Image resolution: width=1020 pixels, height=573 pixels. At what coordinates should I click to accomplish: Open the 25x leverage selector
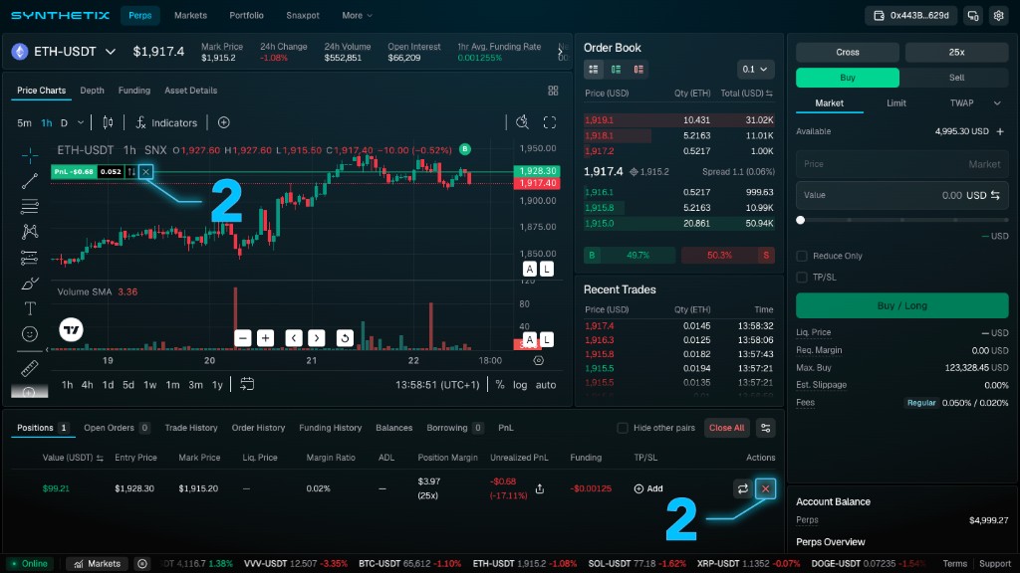click(956, 52)
